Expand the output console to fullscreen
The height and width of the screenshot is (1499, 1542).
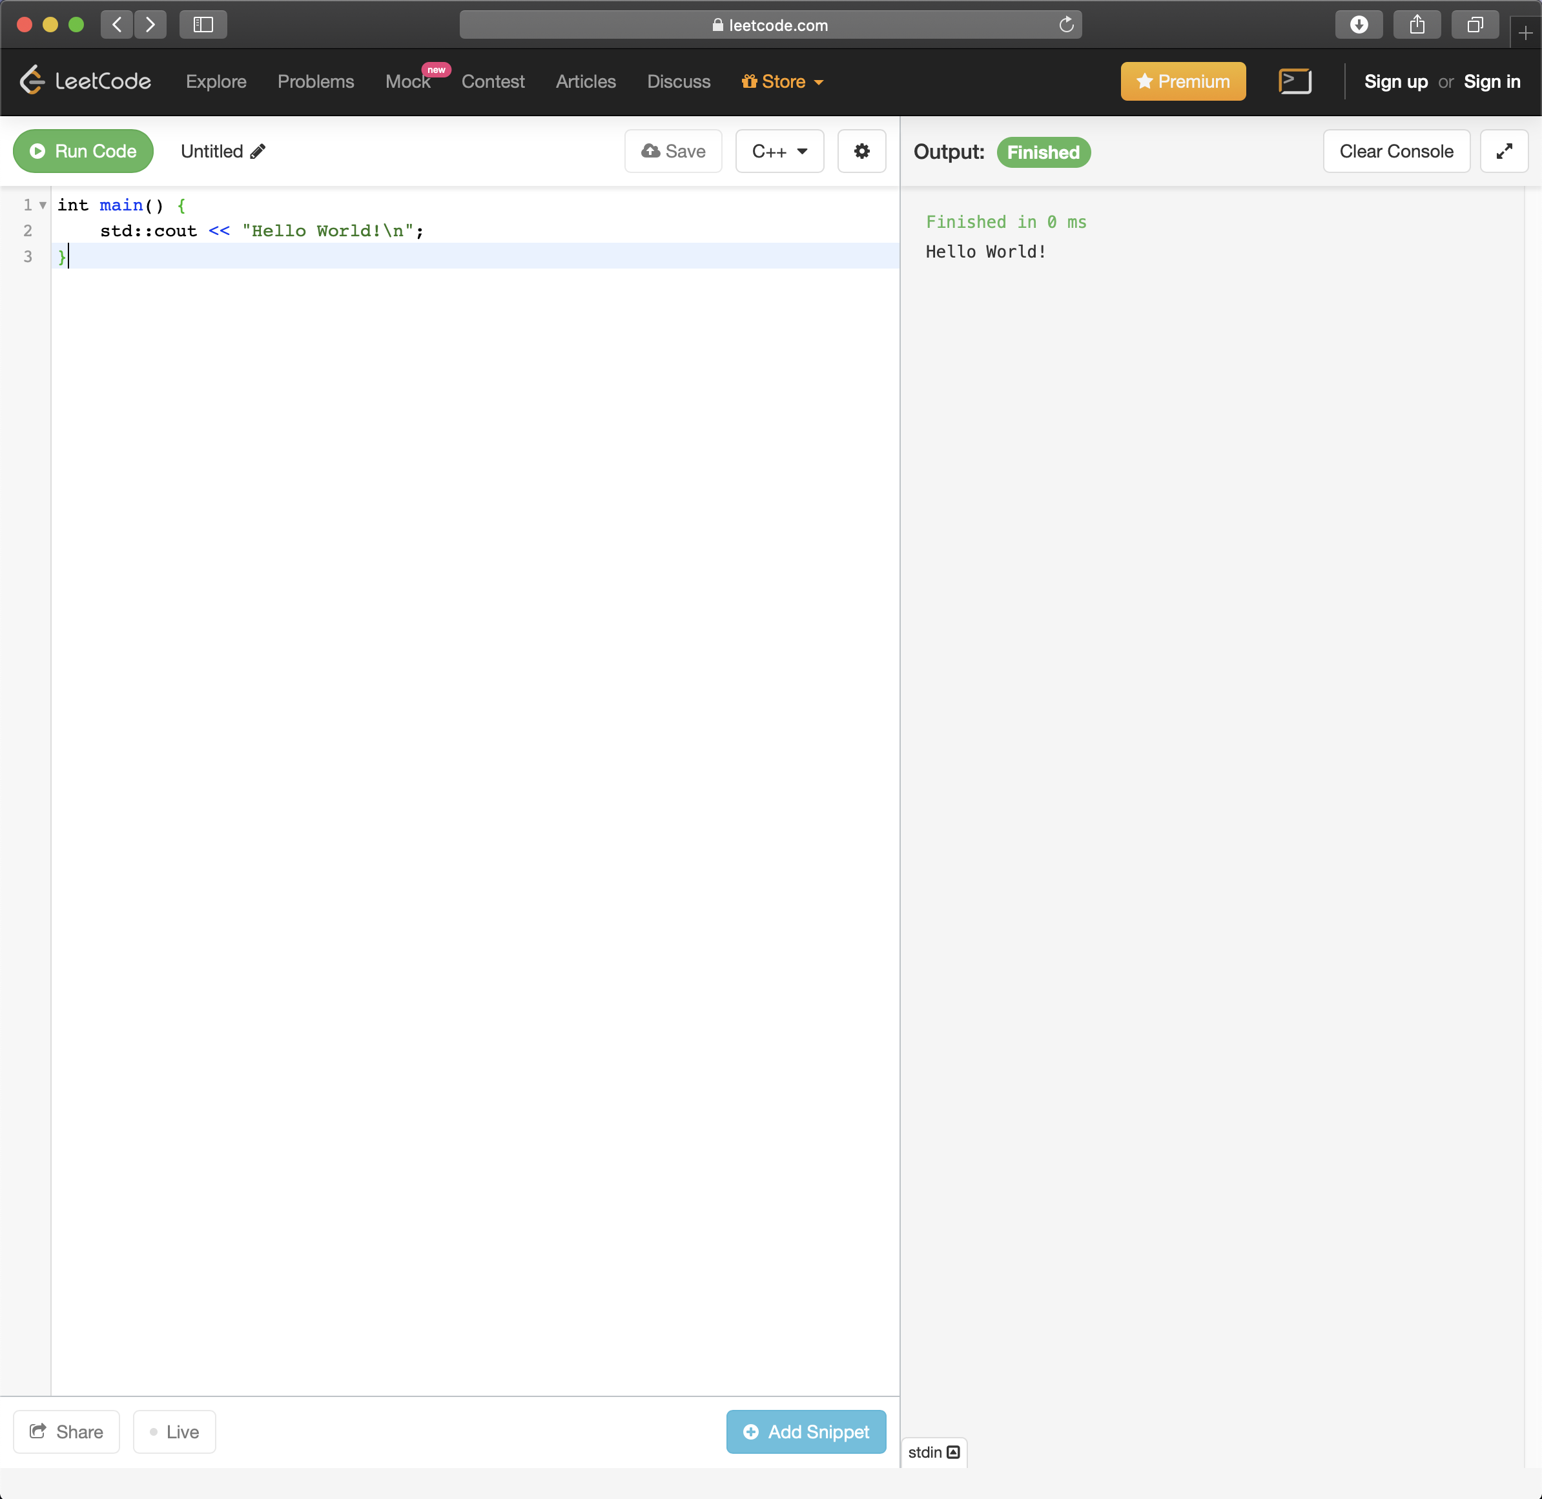click(x=1503, y=151)
